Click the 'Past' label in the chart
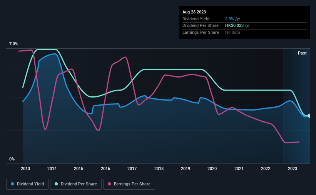316x195 pixels. [302, 53]
